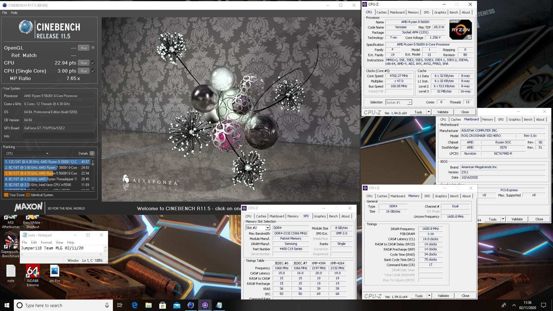Open Task View on the taskbar
Image resolution: width=553 pixels, height=311 pixels.
(x=120, y=305)
